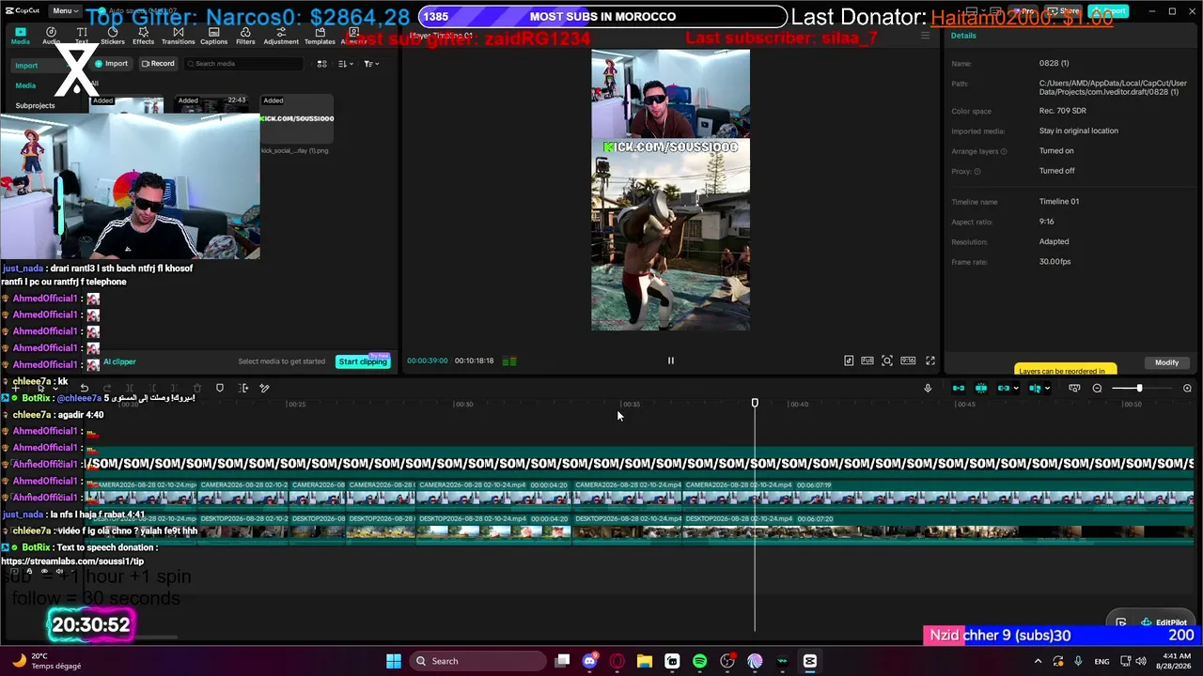
Task: Open the player panel menu icon
Action: [925, 36]
